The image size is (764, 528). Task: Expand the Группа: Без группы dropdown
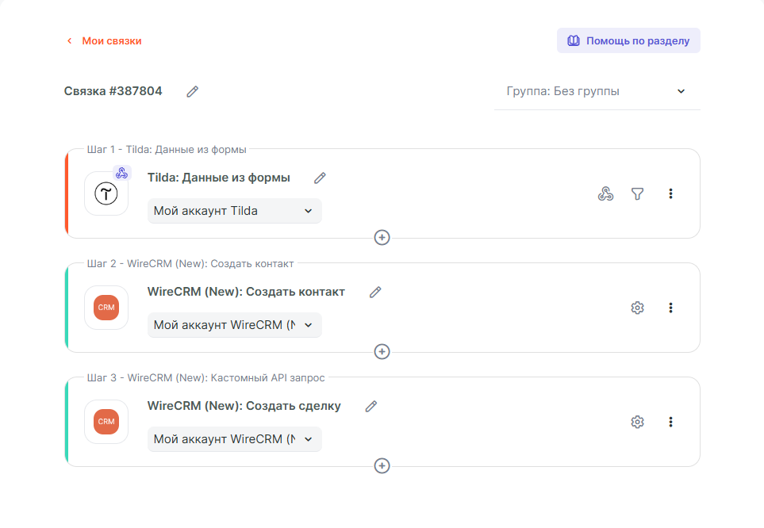[597, 91]
